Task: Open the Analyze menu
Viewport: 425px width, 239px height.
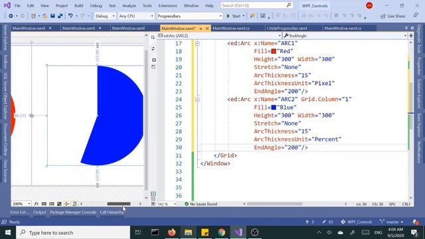Action: click(x=129, y=6)
